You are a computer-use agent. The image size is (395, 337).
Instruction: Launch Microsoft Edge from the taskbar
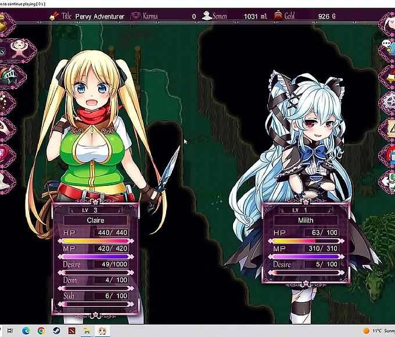pos(26,331)
